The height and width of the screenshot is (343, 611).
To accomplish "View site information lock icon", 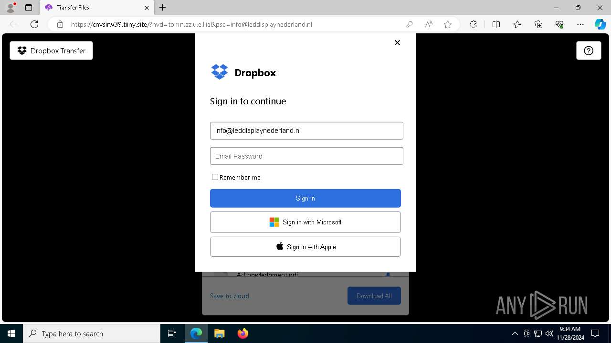I will coord(60,24).
